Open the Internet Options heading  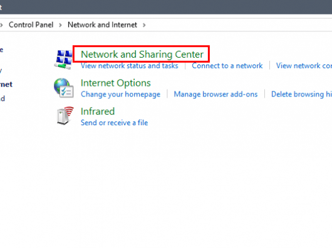116,83
